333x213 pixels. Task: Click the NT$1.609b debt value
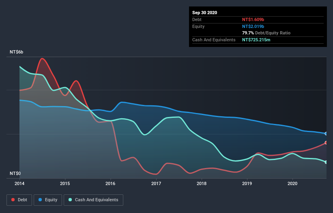point(253,19)
